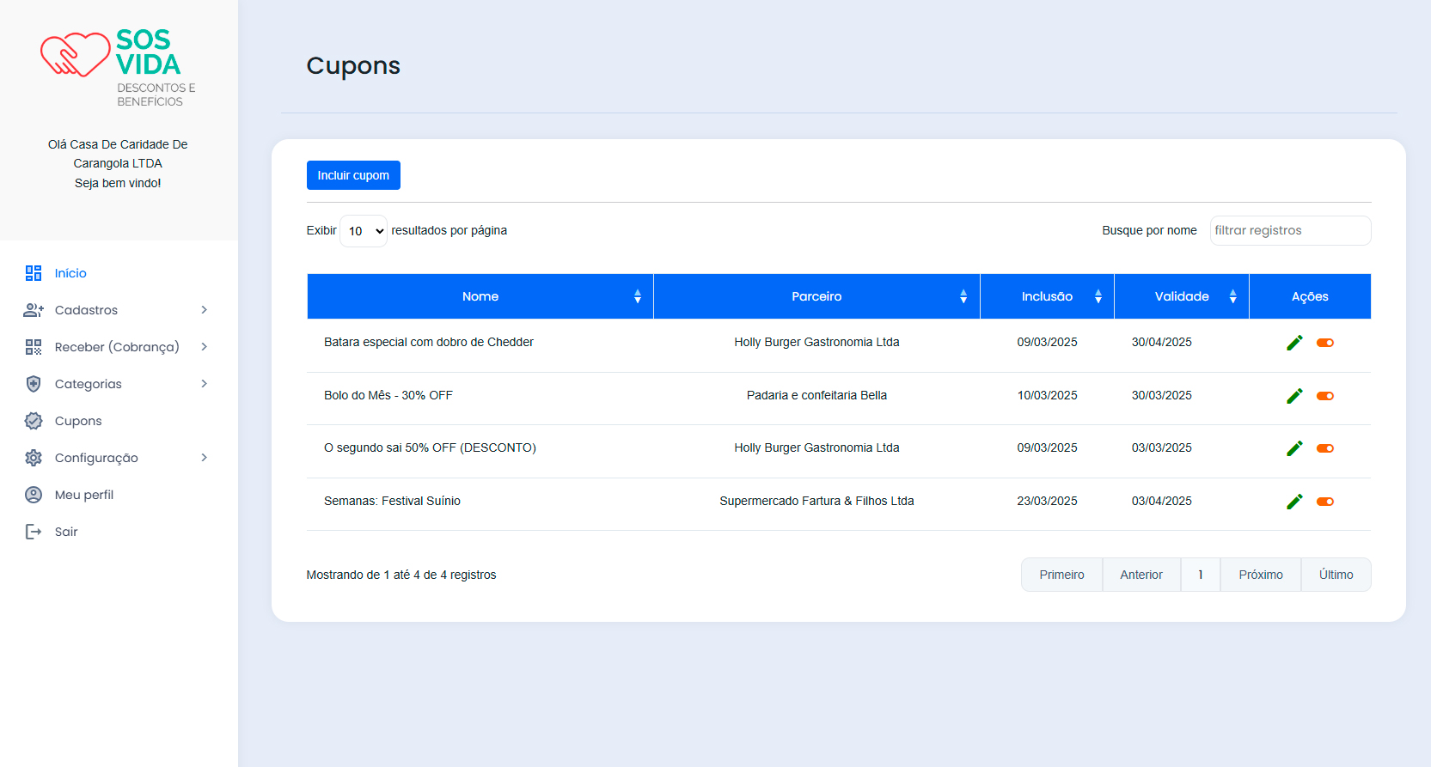Screen dimensions: 1431x767
Task: Expand the Cadastros sidebar submenu
Action: point(204,310)
